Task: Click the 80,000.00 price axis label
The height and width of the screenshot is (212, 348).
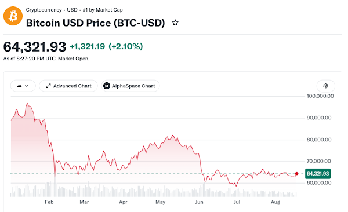Action: 319,140
